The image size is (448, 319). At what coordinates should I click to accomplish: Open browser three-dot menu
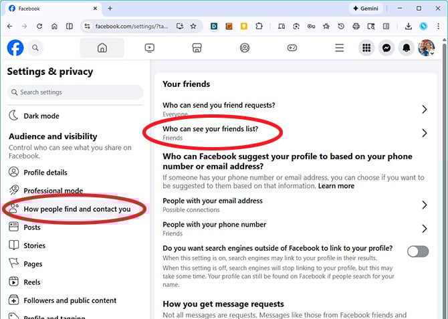point(438,26)
